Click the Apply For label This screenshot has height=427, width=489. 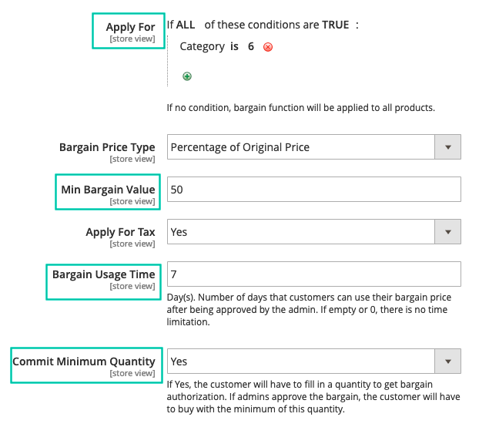(x=130, y=27)
